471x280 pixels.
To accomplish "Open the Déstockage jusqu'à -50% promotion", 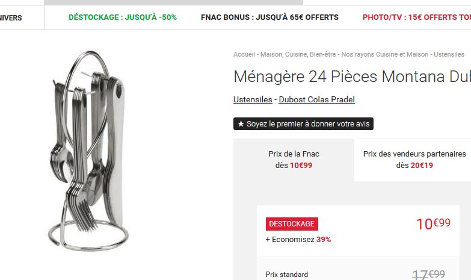I will click(x=123, y=17).
